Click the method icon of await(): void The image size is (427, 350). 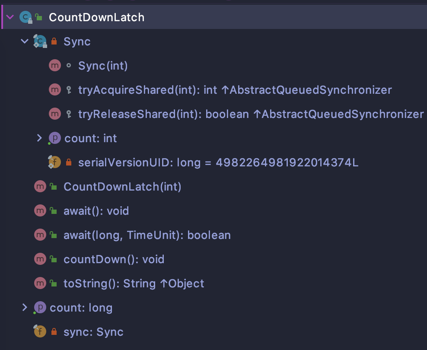click(40, 211)
